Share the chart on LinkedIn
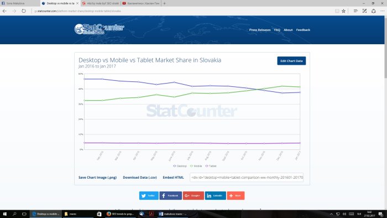The height and width of the screenshot is (218, 387). point(215,195)
